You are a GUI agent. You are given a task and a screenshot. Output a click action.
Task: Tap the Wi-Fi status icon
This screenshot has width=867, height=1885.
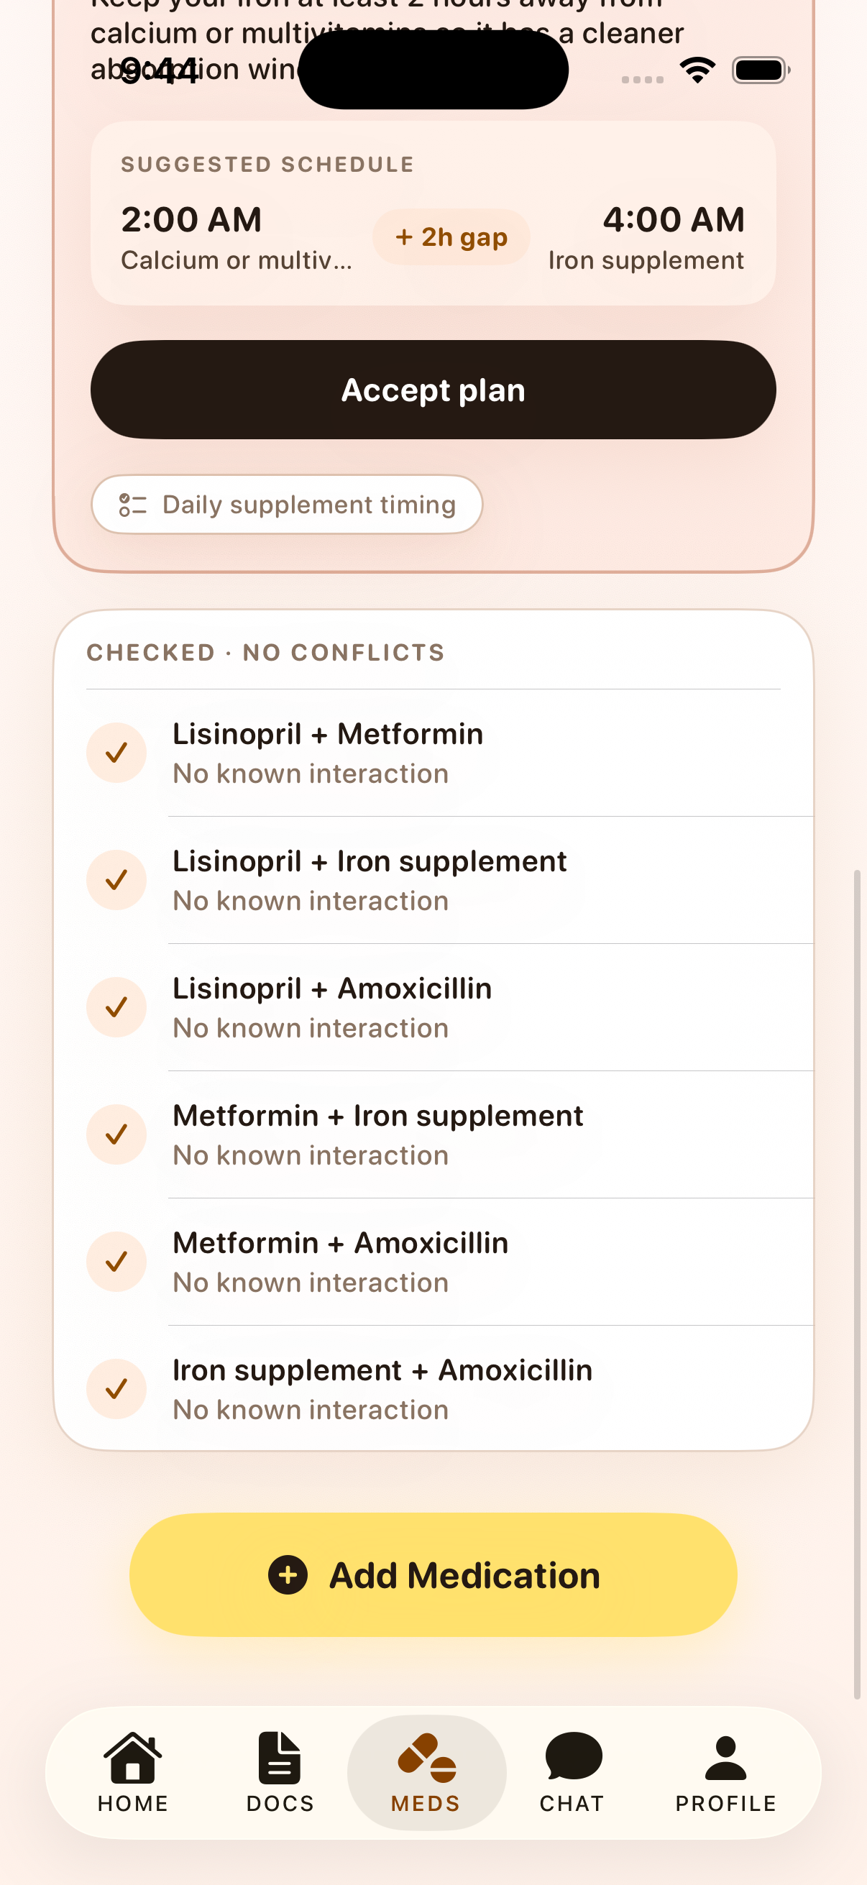[x=697, y=70]
